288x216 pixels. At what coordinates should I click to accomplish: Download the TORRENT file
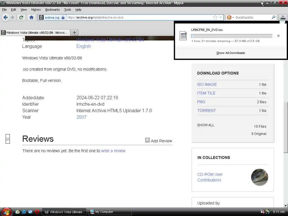coord(206,111)
